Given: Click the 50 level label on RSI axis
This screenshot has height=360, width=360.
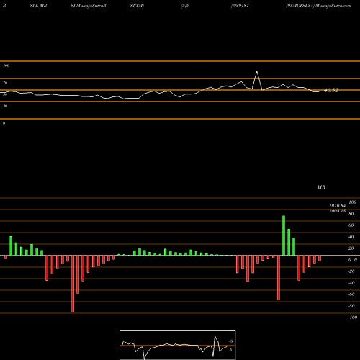Looking at the screenshot, I should pyautogui.click(x=5, y=94).
